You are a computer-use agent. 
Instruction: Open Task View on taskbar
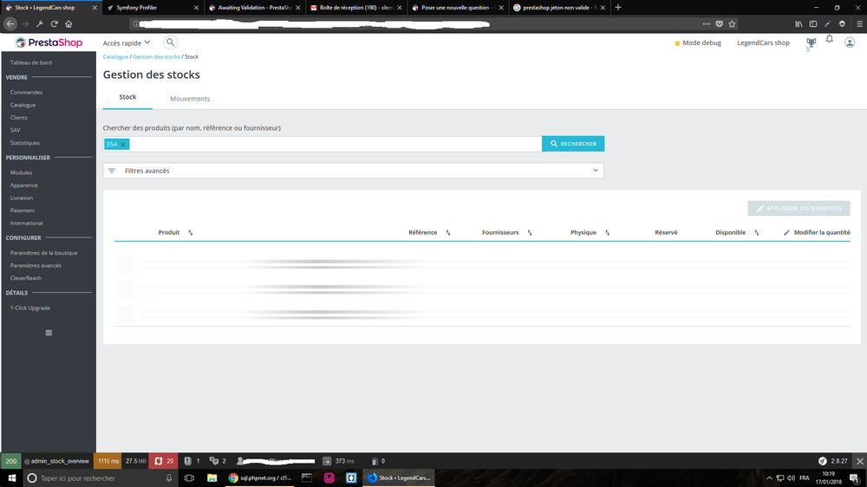click(x=189, y=478)
